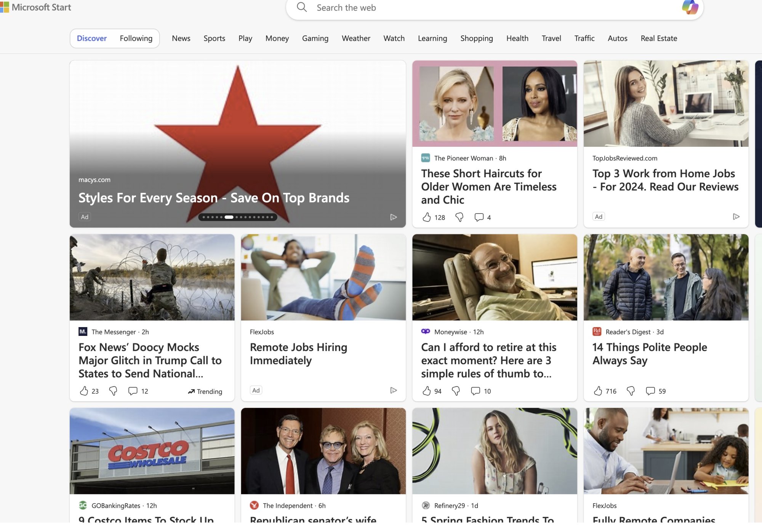Viewport: 762px width, 525px height.
Task: Click the Copilot icon in search bar
Action: 690,7
